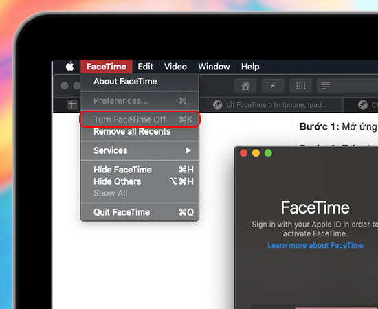Open the Help menu
Screen dimensions: 378x309
click(x=250, y=67)
